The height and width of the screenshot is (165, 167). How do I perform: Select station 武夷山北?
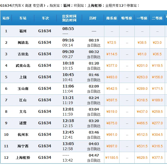click(x=23, y=65)
